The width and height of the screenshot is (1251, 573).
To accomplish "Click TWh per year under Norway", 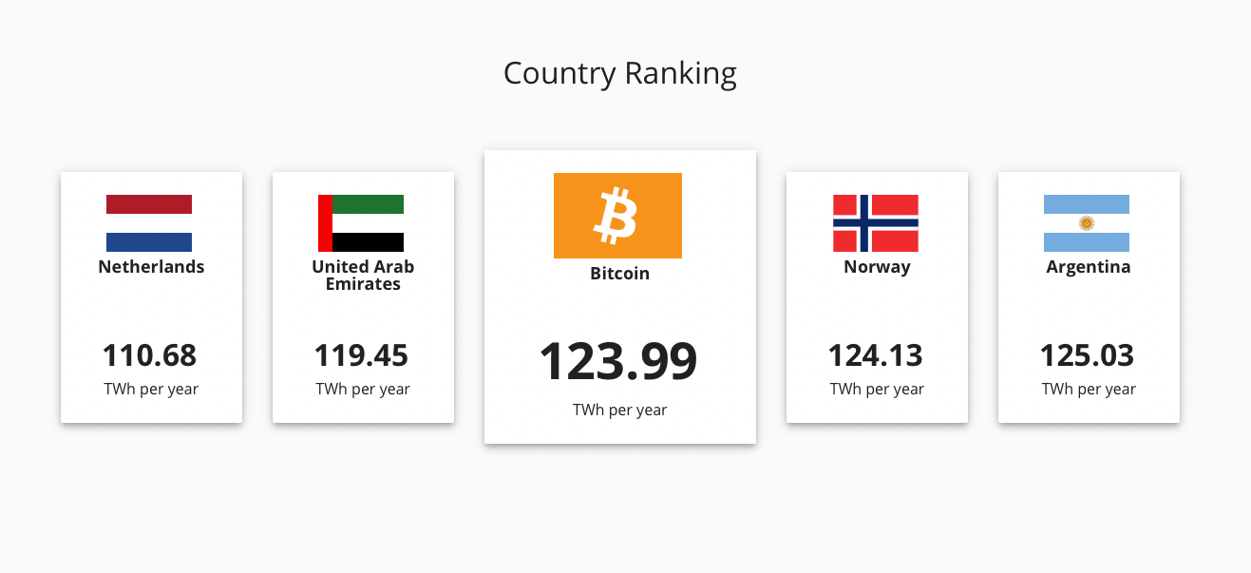I will 877,389.
